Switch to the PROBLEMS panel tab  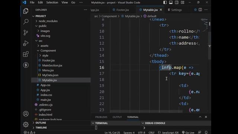click(101, 117)
